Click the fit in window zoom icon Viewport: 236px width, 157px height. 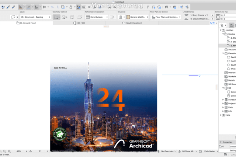(9, 151)
